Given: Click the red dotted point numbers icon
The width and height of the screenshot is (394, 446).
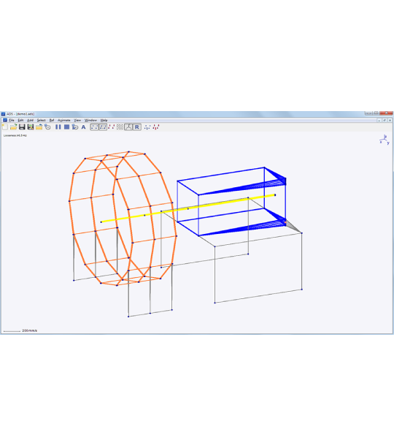Looking at the screenshot, I should (x=156, y=127).
